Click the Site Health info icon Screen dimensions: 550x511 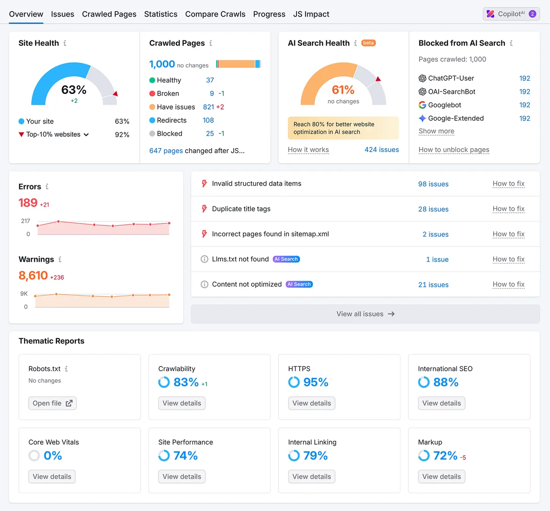pos(65,43)
